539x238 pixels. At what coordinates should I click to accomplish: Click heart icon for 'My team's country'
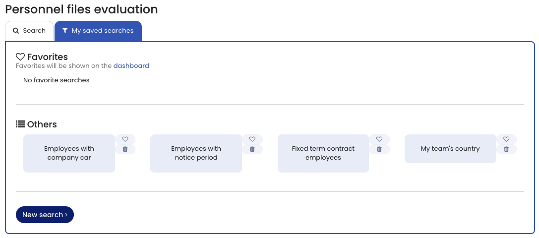506,139
